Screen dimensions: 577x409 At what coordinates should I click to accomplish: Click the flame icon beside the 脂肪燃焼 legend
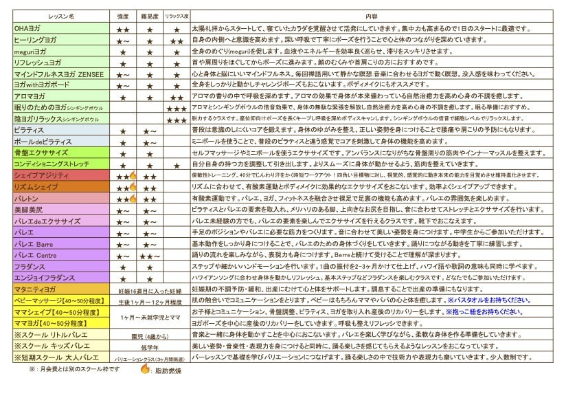click(x=145, y=368)
